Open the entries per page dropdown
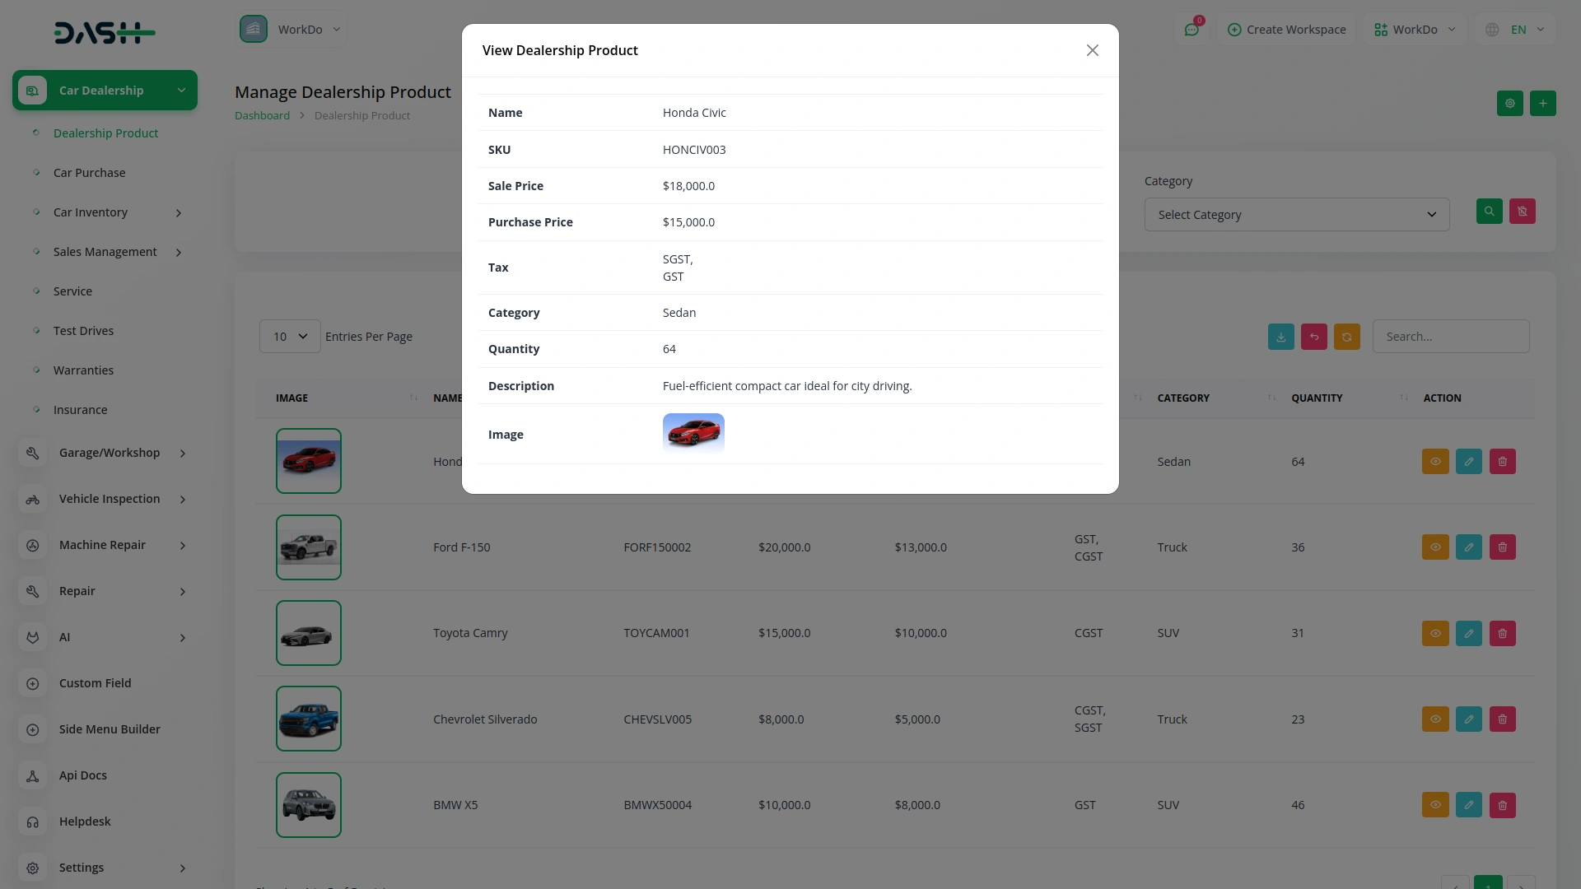The height and width of the screenshot is (889, 1581). point(290,337)
